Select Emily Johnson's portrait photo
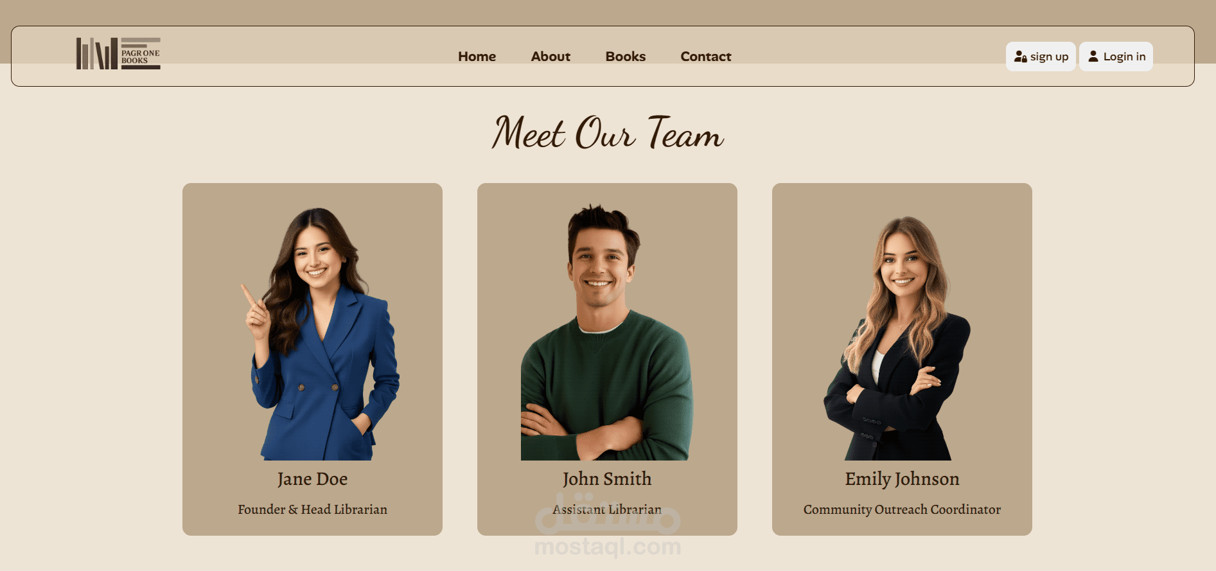1216x571 pixels. [897, 338]
